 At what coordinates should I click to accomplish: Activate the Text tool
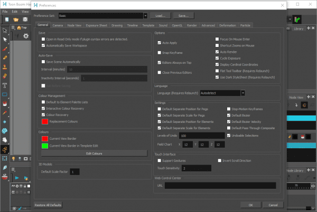pyautogui.click(x=5, y=85)
